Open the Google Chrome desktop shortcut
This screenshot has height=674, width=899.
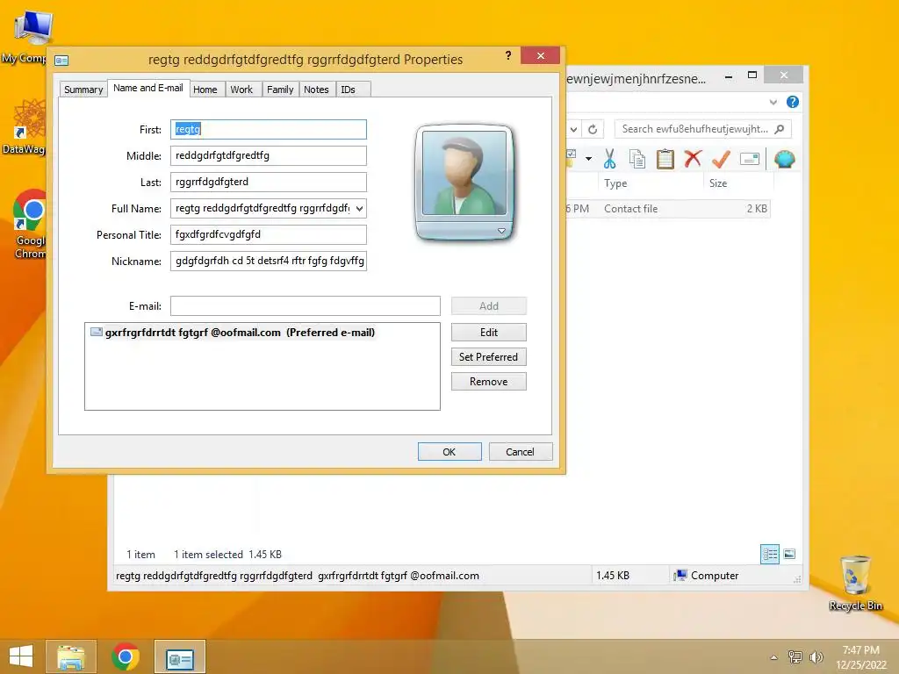point(29,225)
